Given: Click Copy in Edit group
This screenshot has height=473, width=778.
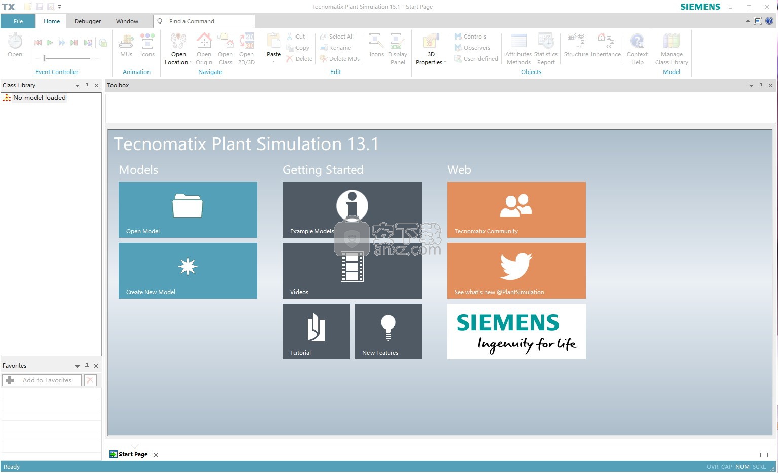Looking at the screenshot, I should (298, 48).
